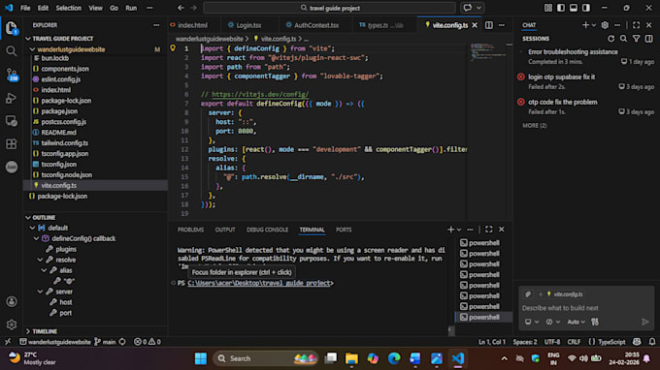Collapse the server node in outline
This screenshot has width=660, height=370.
(41, 292)
